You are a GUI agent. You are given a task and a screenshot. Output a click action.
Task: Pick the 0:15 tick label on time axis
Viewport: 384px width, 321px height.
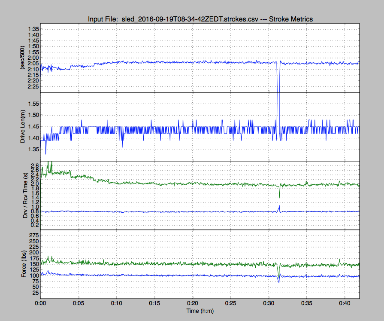pyautogui.click(x=154, y=303)
